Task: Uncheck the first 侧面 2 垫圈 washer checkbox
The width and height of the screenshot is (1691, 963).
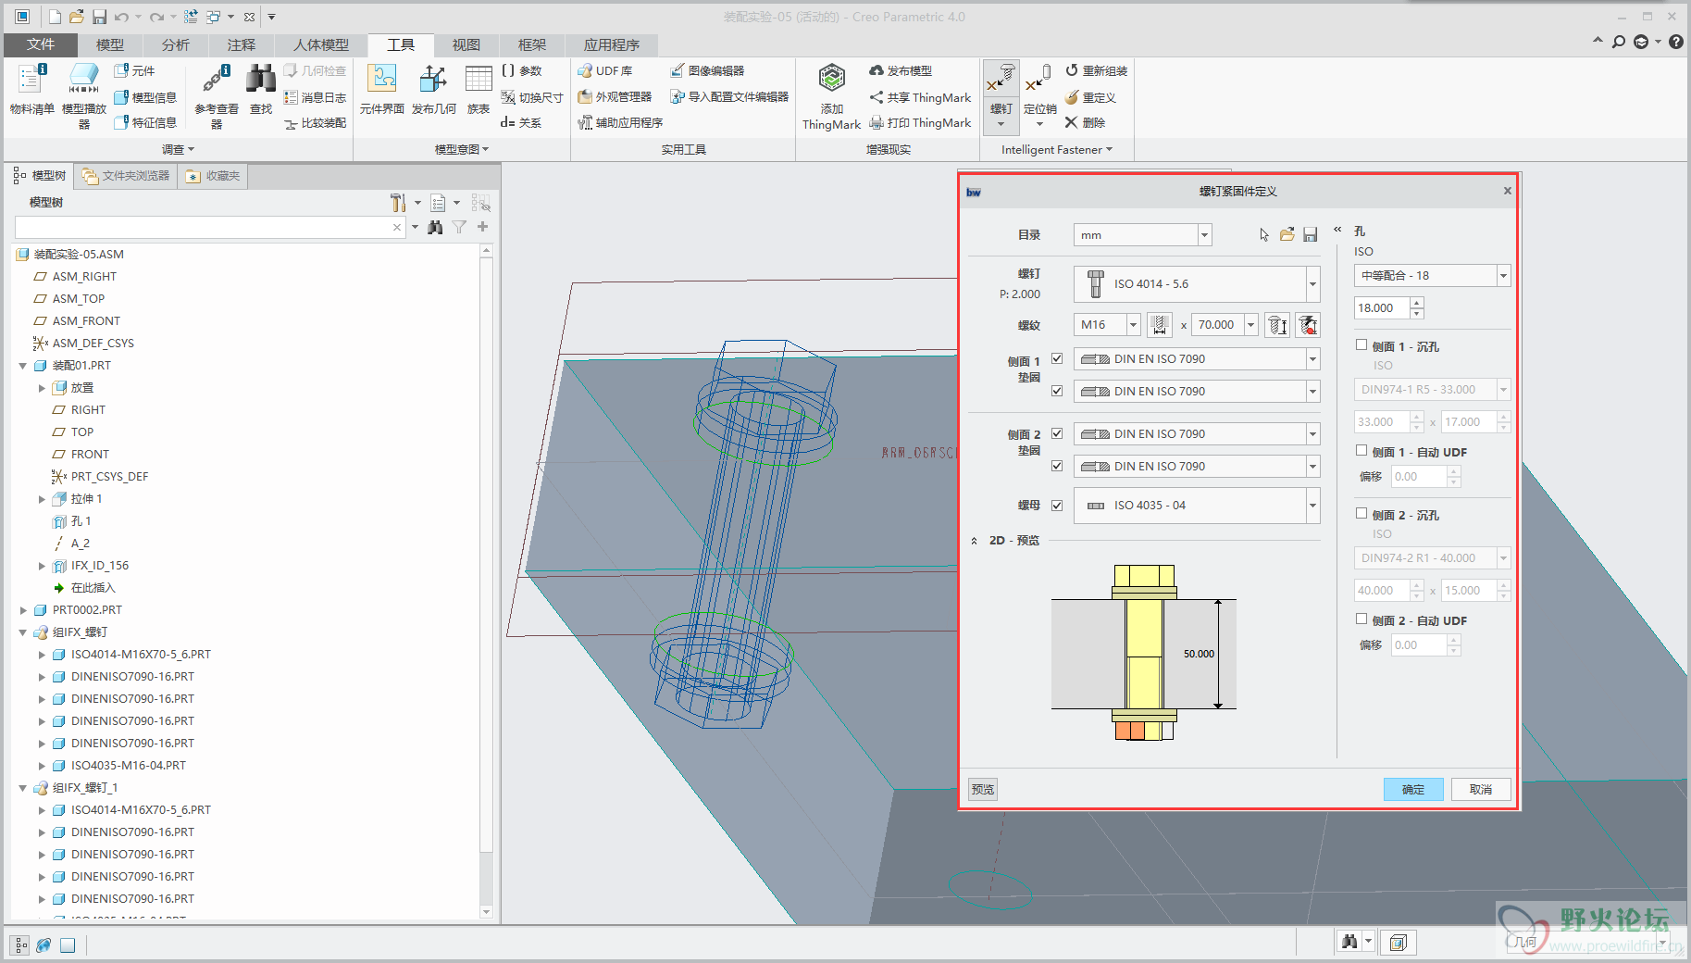Action: click(x=1057, y=433)
